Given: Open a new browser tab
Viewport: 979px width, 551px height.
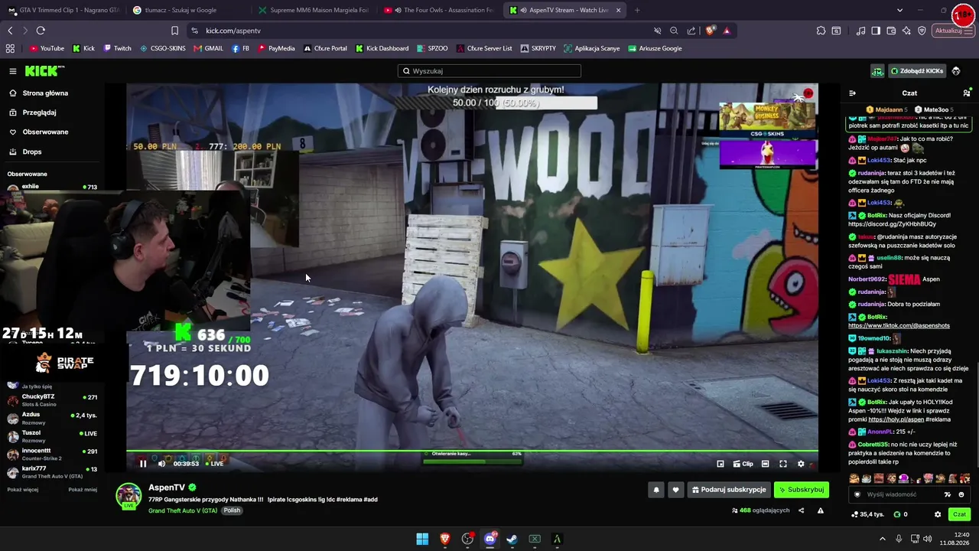Looking at the screenshot, I should click(x=637, y=10).
